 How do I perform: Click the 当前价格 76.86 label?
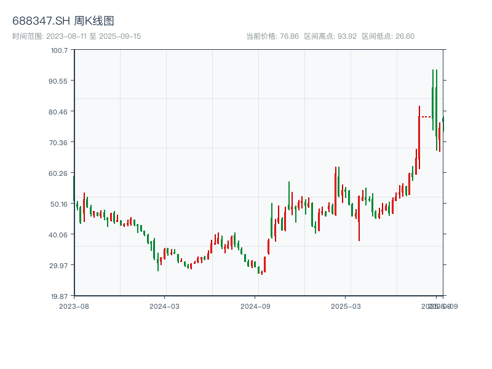pyautogui.click(x=272, y=36)
